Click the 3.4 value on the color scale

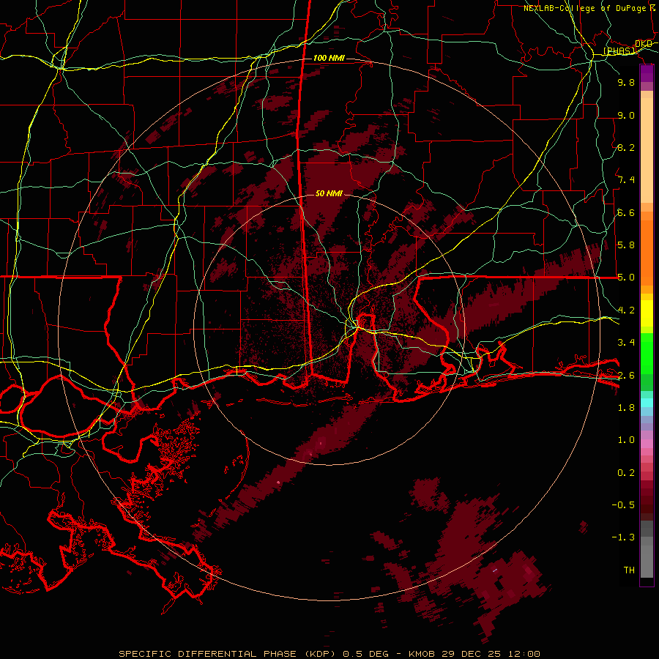tap(626, 343)
